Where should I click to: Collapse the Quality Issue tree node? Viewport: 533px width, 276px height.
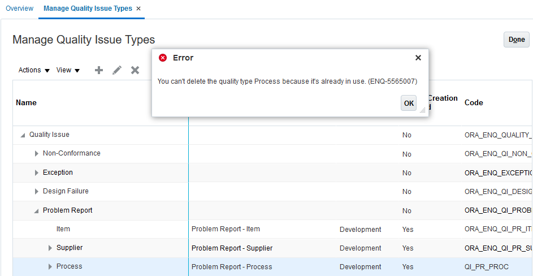[23, 135]
